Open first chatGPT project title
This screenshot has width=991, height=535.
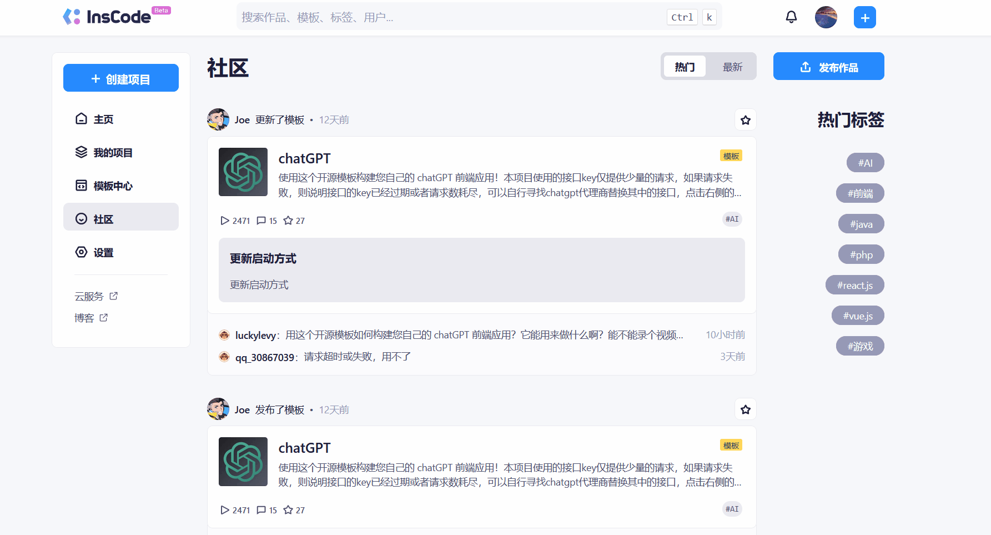click(304, 158)
